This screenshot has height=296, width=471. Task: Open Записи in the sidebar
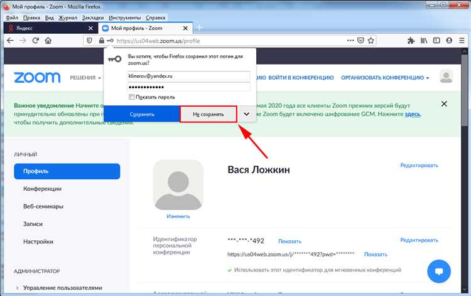33,224
